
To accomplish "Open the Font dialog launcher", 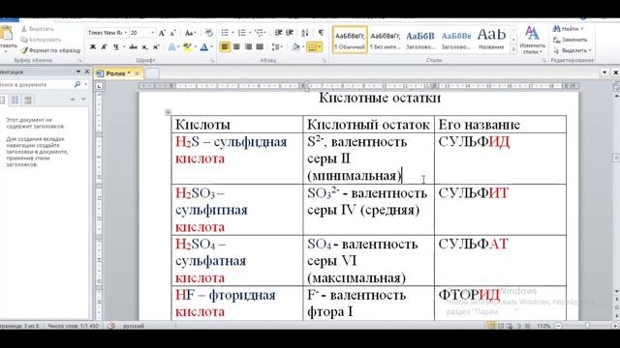I will point(212,60).
